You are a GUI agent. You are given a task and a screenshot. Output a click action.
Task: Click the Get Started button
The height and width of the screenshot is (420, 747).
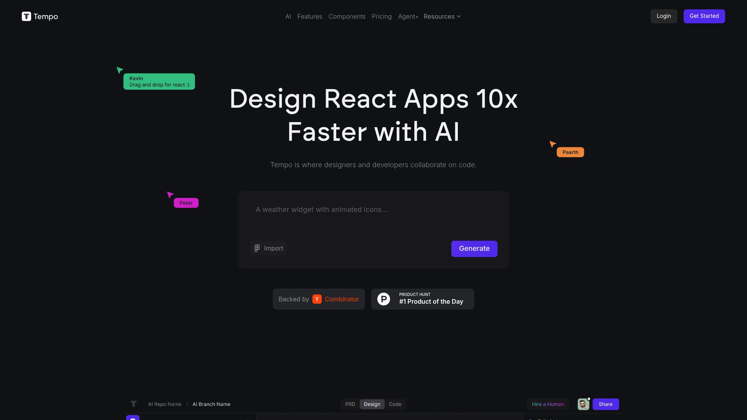pyautogui.click(x=704, y=16)
